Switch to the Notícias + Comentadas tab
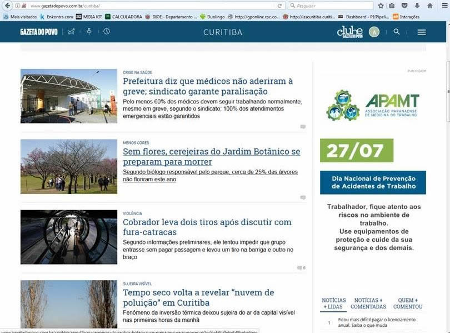Viewport: 450px width, 333px height. coord(368,304)
